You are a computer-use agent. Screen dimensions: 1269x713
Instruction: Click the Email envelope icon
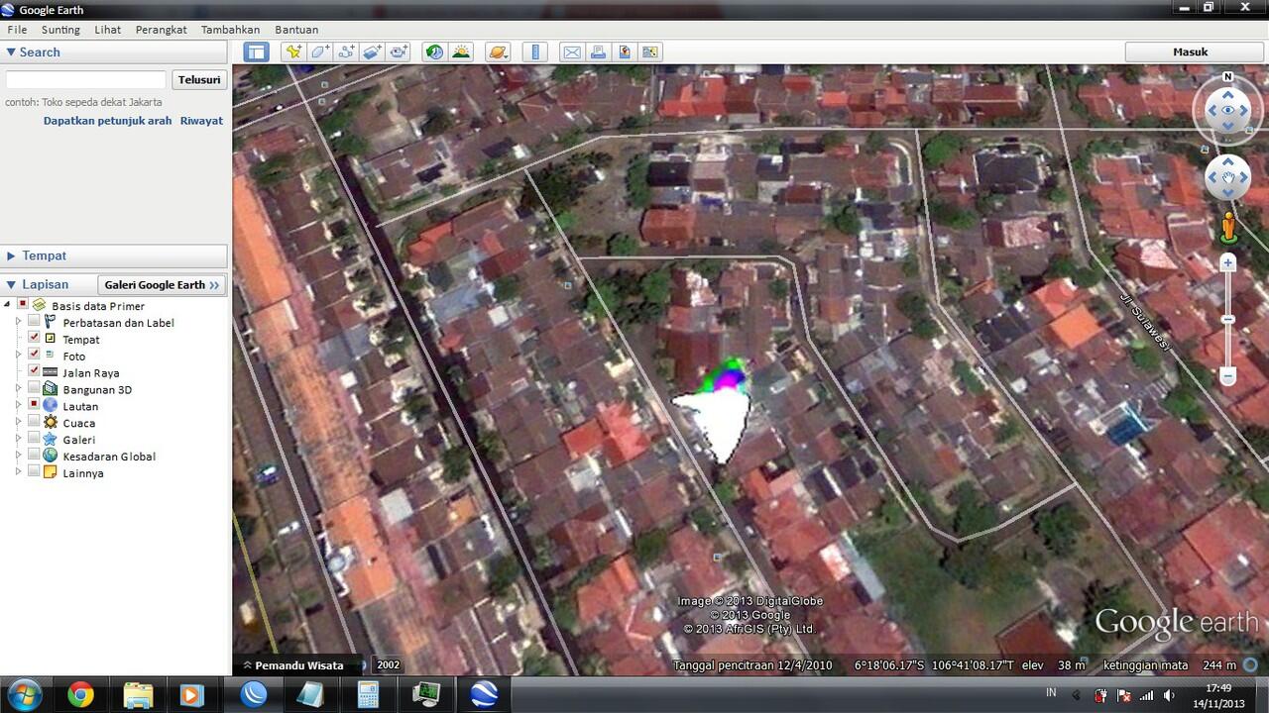572,52
